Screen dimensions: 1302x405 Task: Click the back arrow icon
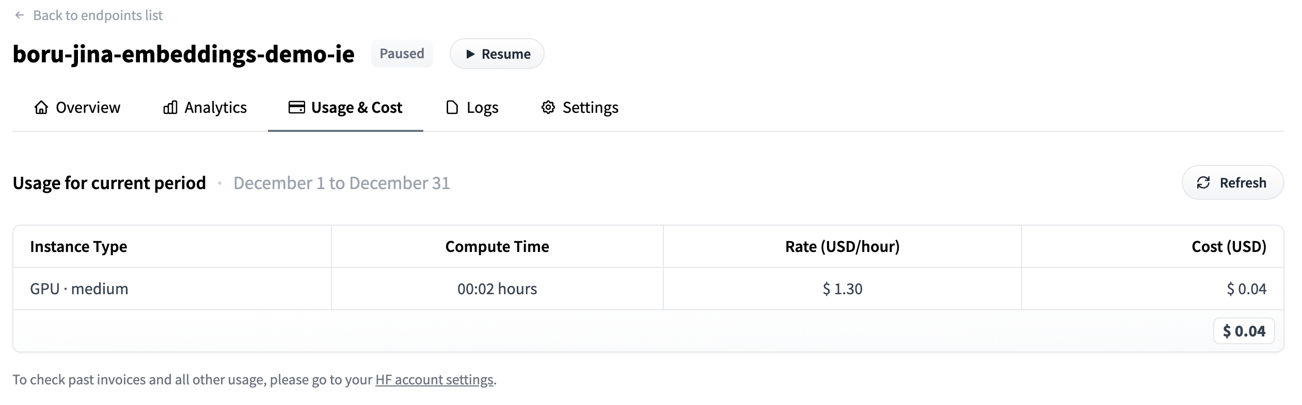coord(20,15)
